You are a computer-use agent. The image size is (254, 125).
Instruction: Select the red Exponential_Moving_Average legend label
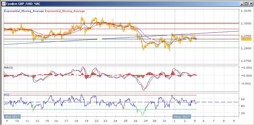coord(65,11)
